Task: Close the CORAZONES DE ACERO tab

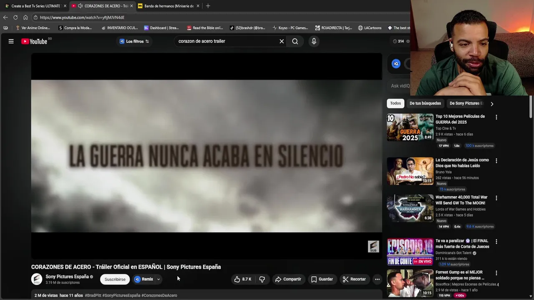Action: [131, 6]
